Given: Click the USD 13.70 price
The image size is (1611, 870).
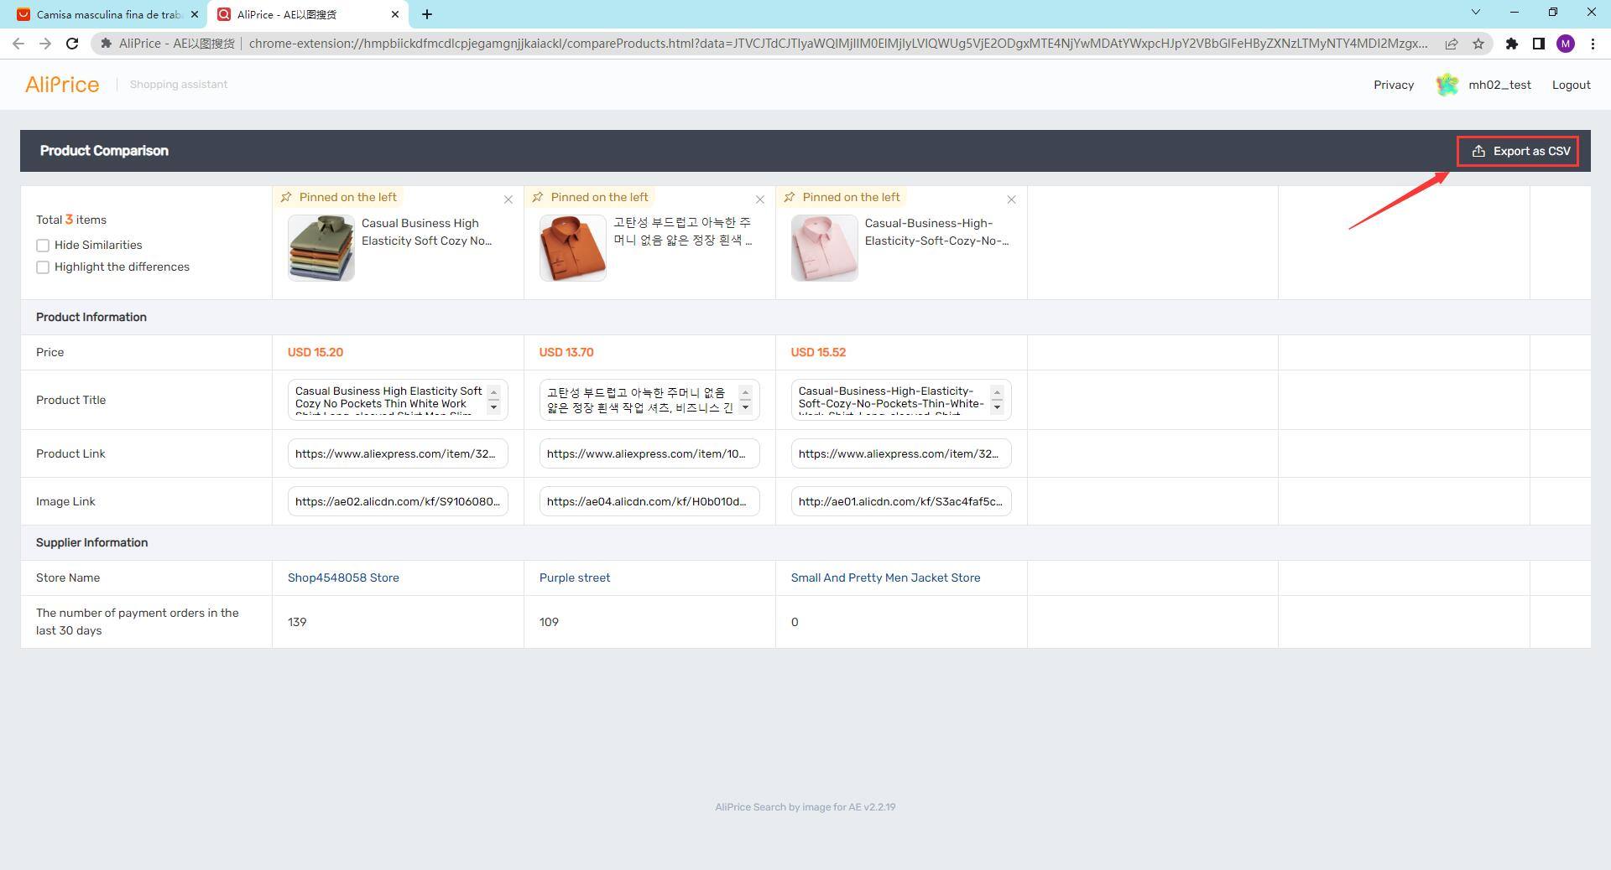Looking at the screenshot, I should tap(566, 352).
